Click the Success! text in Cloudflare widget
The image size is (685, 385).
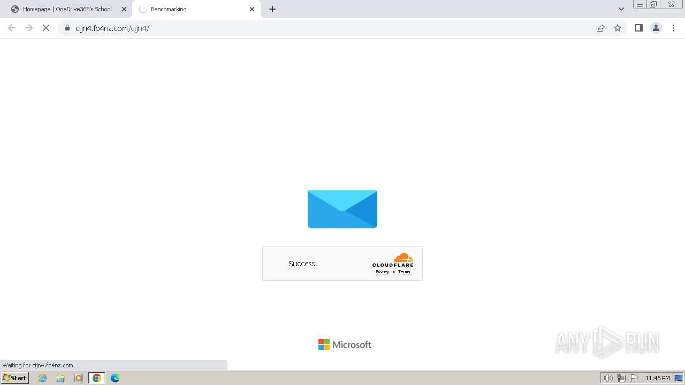[x=302, y=264]
